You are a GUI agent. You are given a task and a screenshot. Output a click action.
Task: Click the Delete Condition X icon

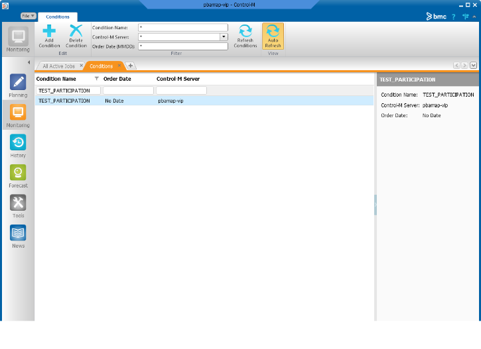coord(76,30)
